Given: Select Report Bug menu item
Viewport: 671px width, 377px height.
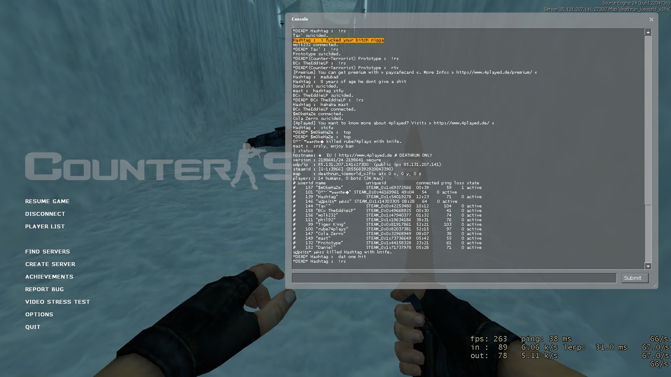Looking at the screenshot, I should tap(44, 289).
